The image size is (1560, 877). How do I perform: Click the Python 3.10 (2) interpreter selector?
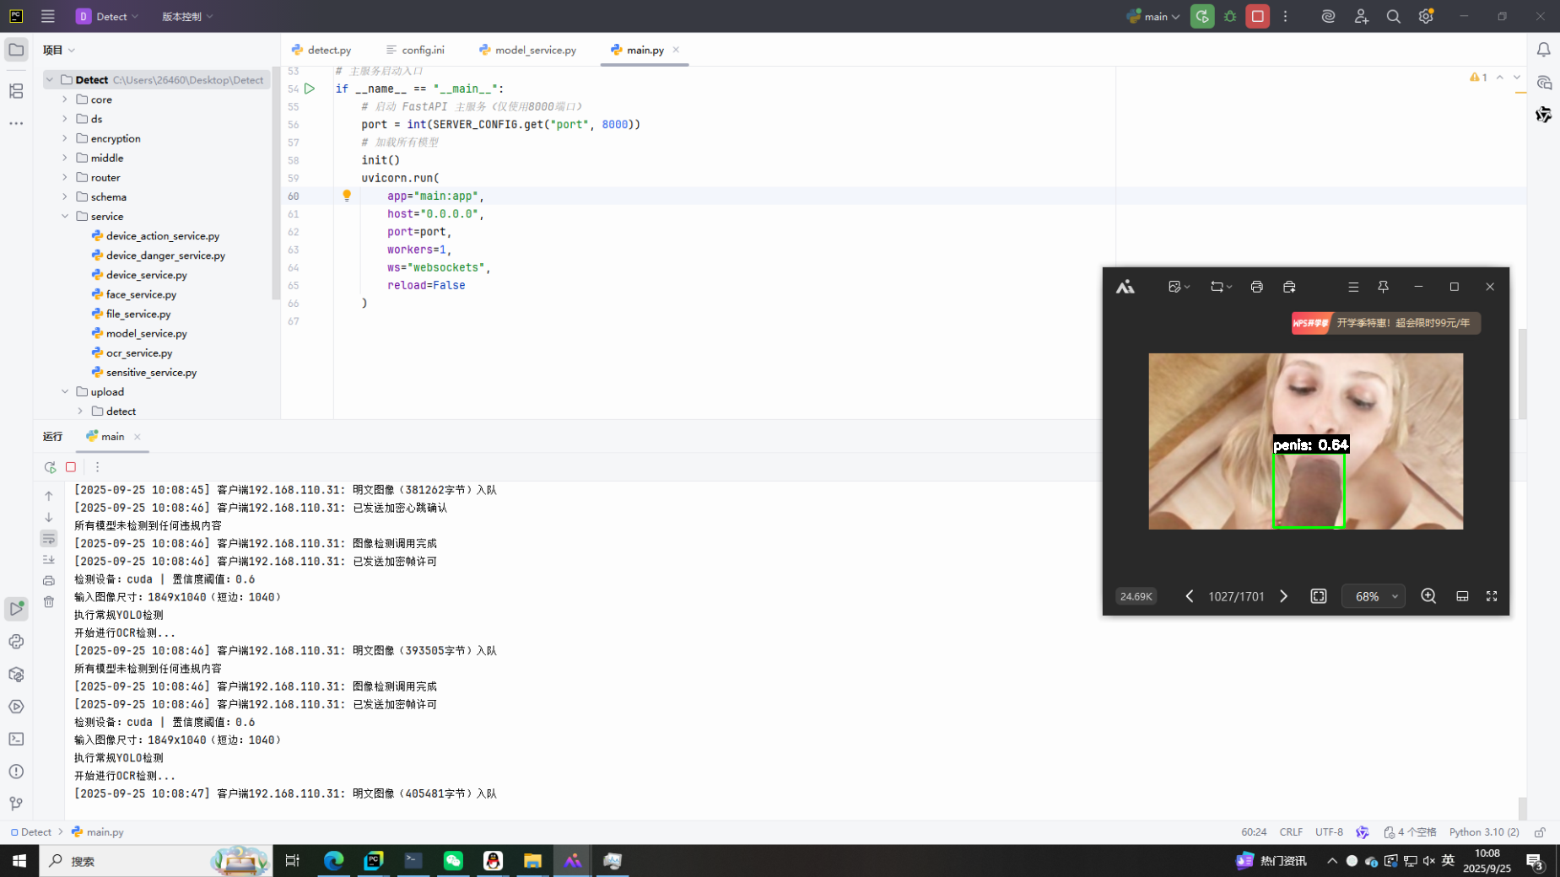[1483, 832]
